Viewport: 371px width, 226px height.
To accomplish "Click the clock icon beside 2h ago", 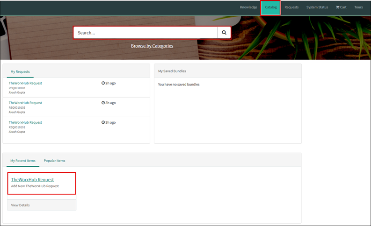I will click(103, 83).
